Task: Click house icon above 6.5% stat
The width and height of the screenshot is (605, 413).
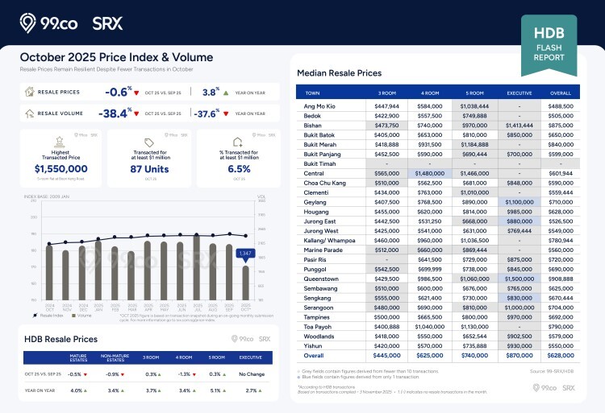Action: [237, 142]
